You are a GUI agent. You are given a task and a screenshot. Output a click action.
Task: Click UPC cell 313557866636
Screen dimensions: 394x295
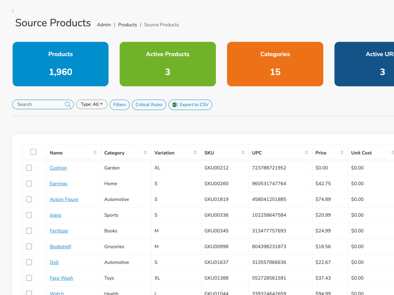click(269, 262)
